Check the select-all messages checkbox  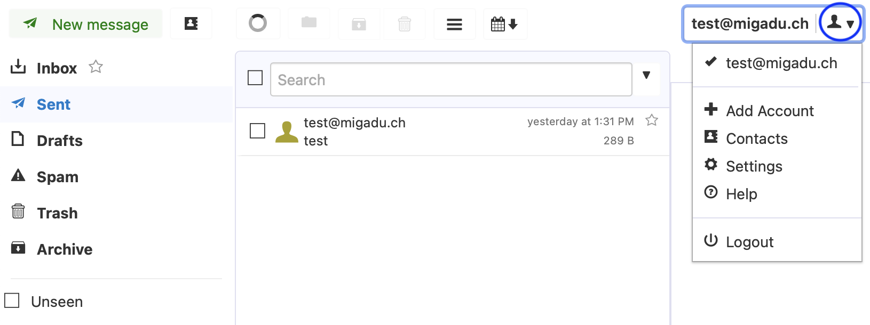click(x=255, y=78)
